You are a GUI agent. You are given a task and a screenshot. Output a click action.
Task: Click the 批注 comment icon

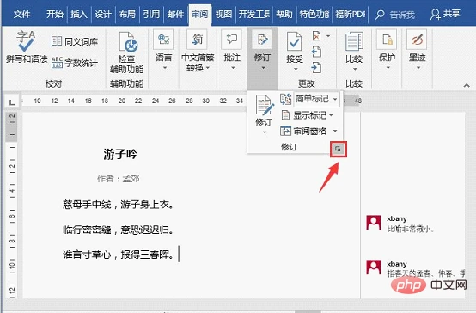point(232,40)
